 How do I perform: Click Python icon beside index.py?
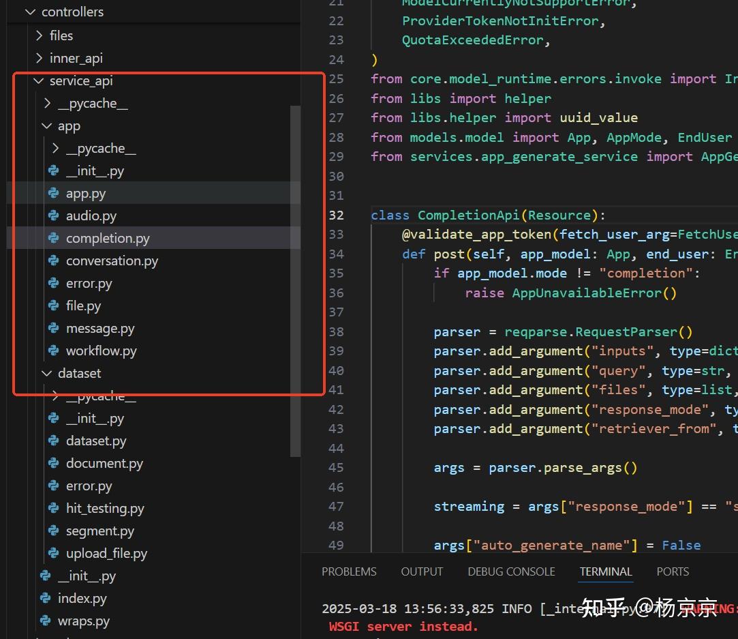point(46,598)
